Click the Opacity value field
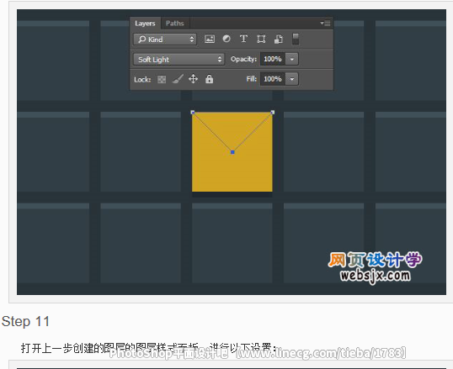This screenshot has width=453, height=369. tap(273, 59)
